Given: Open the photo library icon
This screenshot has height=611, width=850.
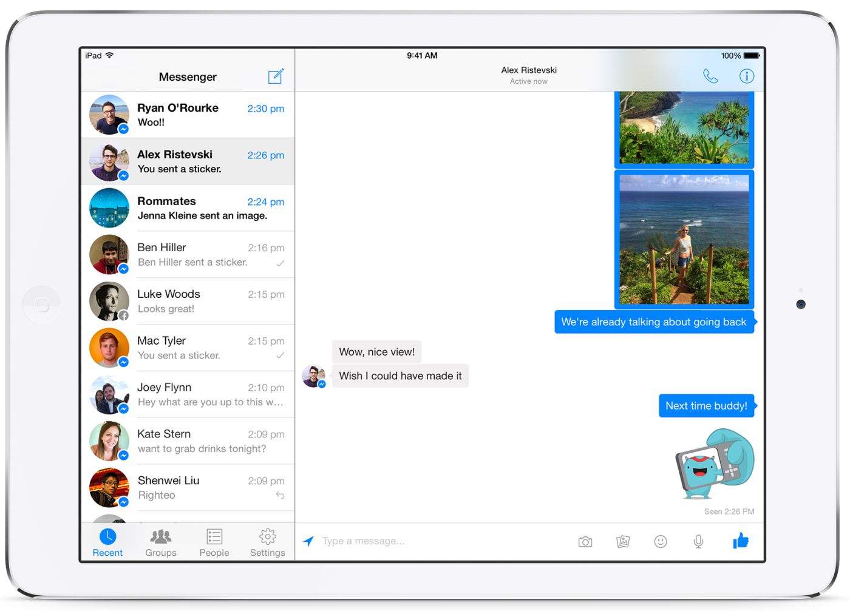Looking at the screenshot, I should pos(623,541).
